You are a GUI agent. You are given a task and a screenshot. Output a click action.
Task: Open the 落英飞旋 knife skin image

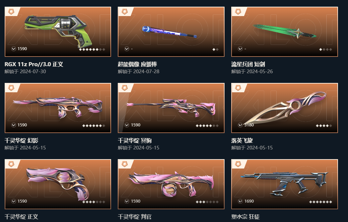[285, 108]
